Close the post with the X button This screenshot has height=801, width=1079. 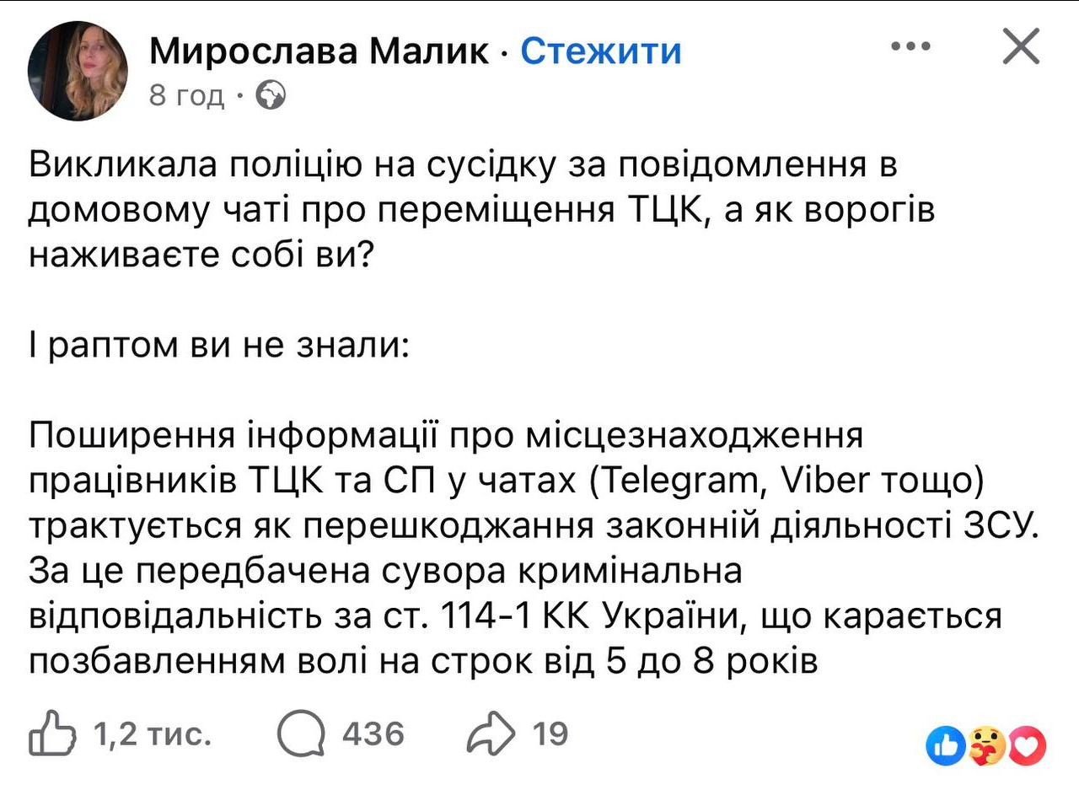click(x=1021, y=47)
